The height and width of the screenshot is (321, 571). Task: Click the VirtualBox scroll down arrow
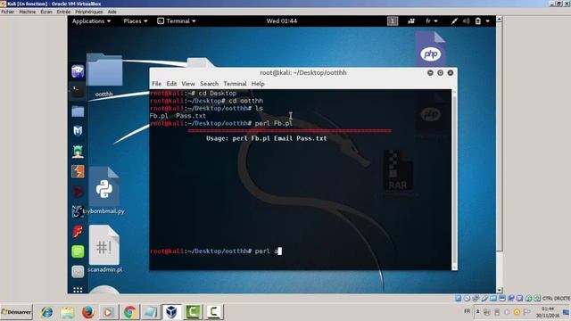click(x=500, y=291)
